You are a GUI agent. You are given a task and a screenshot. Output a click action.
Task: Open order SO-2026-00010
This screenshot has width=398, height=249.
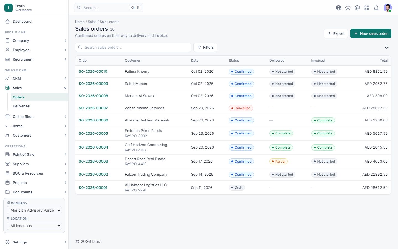coord(93,71)
